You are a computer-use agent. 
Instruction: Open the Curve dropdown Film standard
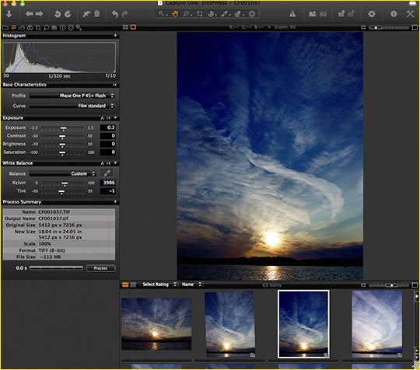click(72, 106)
